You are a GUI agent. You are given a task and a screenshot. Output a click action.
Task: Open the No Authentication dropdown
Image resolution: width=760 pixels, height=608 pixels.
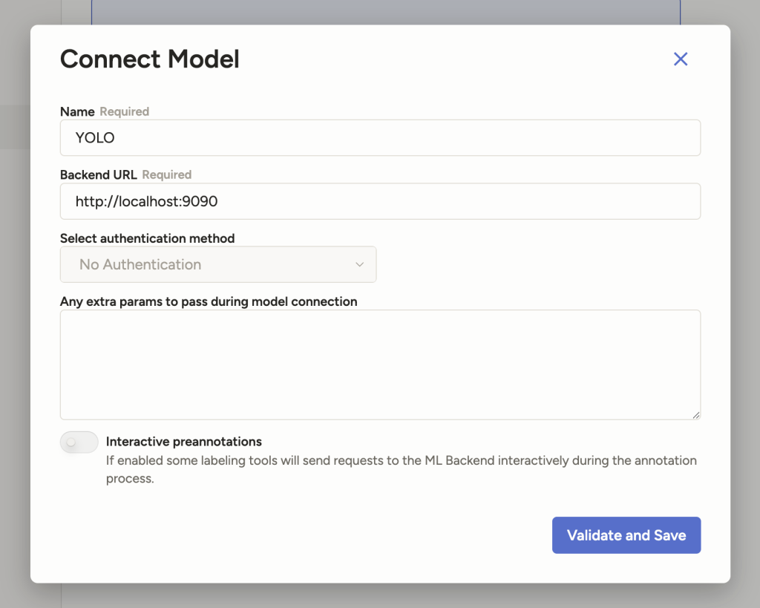(217, 264)
